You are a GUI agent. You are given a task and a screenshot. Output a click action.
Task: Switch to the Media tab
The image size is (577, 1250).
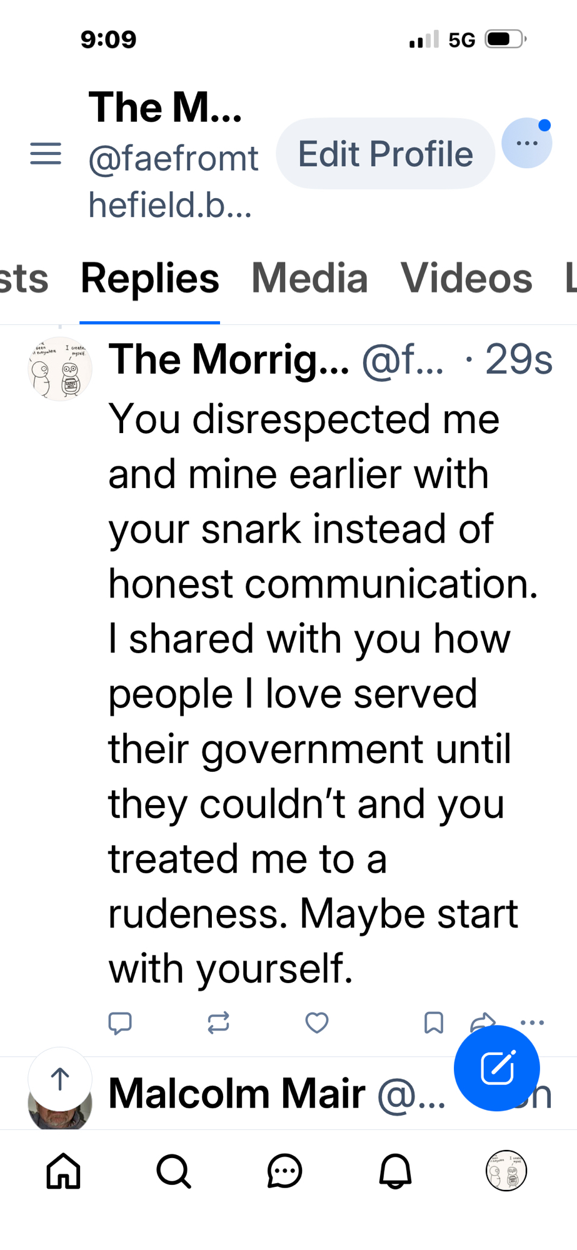point(309,279)
